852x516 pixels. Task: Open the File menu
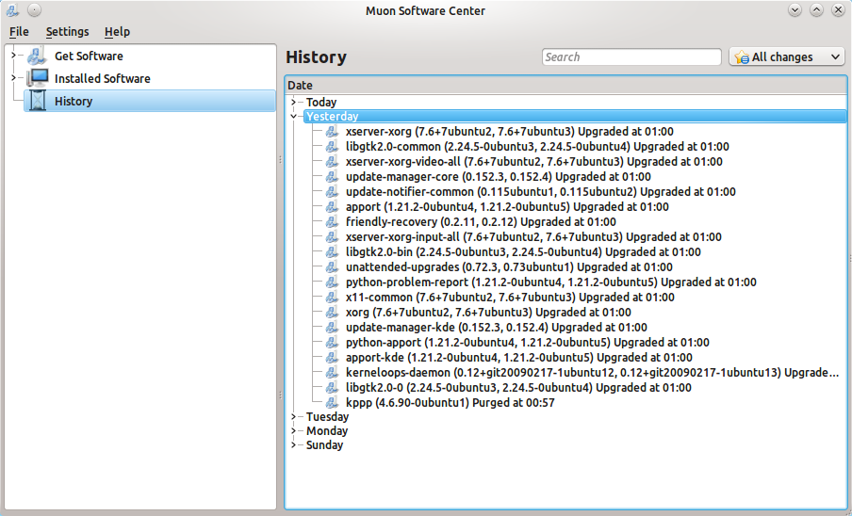click(19, 31)
